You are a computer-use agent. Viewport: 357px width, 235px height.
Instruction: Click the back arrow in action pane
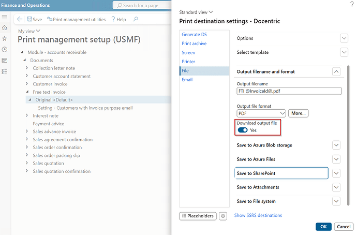(20, 19)
